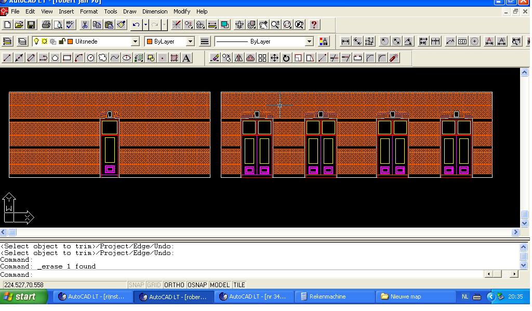Switch to AutoCAD LT [nr 34... taskbar window
532x311 pixels.
pyautogui.click(x=254, y=297)
